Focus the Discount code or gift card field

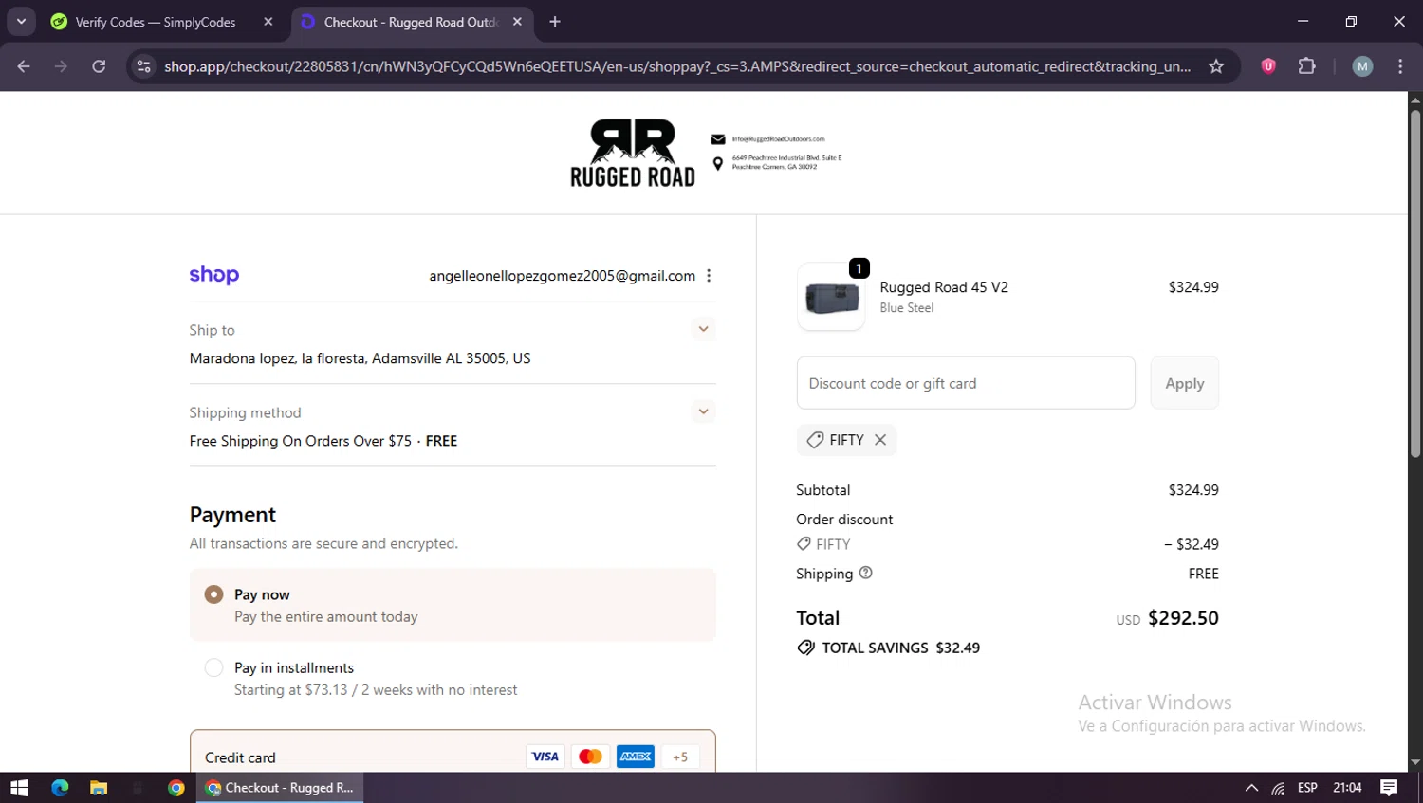pos(966,383)
